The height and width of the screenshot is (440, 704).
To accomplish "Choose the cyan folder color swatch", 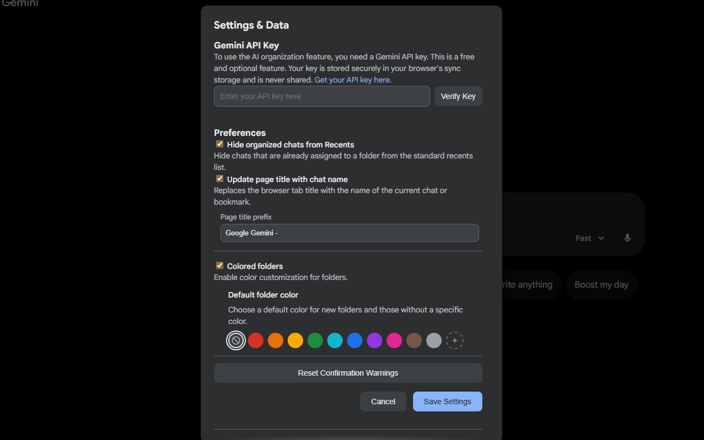I will 335,340.
